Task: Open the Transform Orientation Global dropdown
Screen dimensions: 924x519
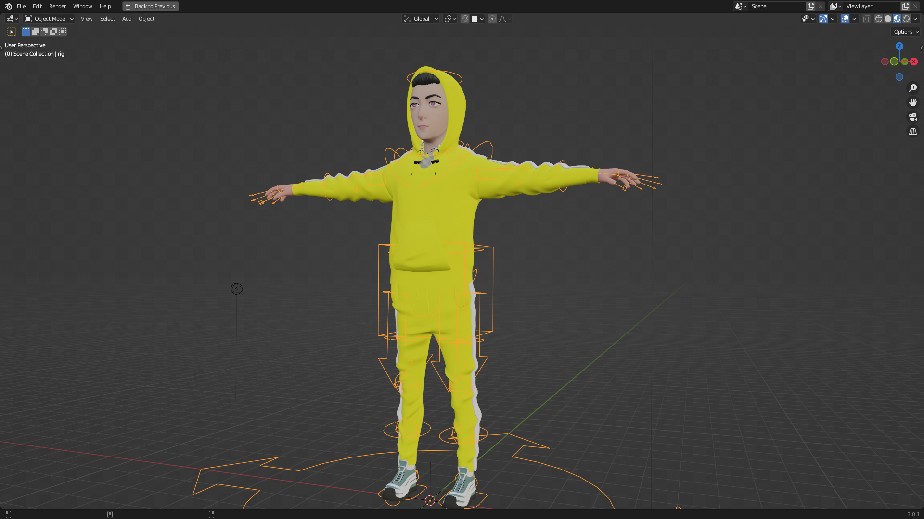Action: coord(421,19)
